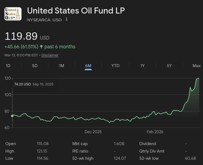Click the 119.89 USD price value
The image size is (203, 165).
pos(21,36)
